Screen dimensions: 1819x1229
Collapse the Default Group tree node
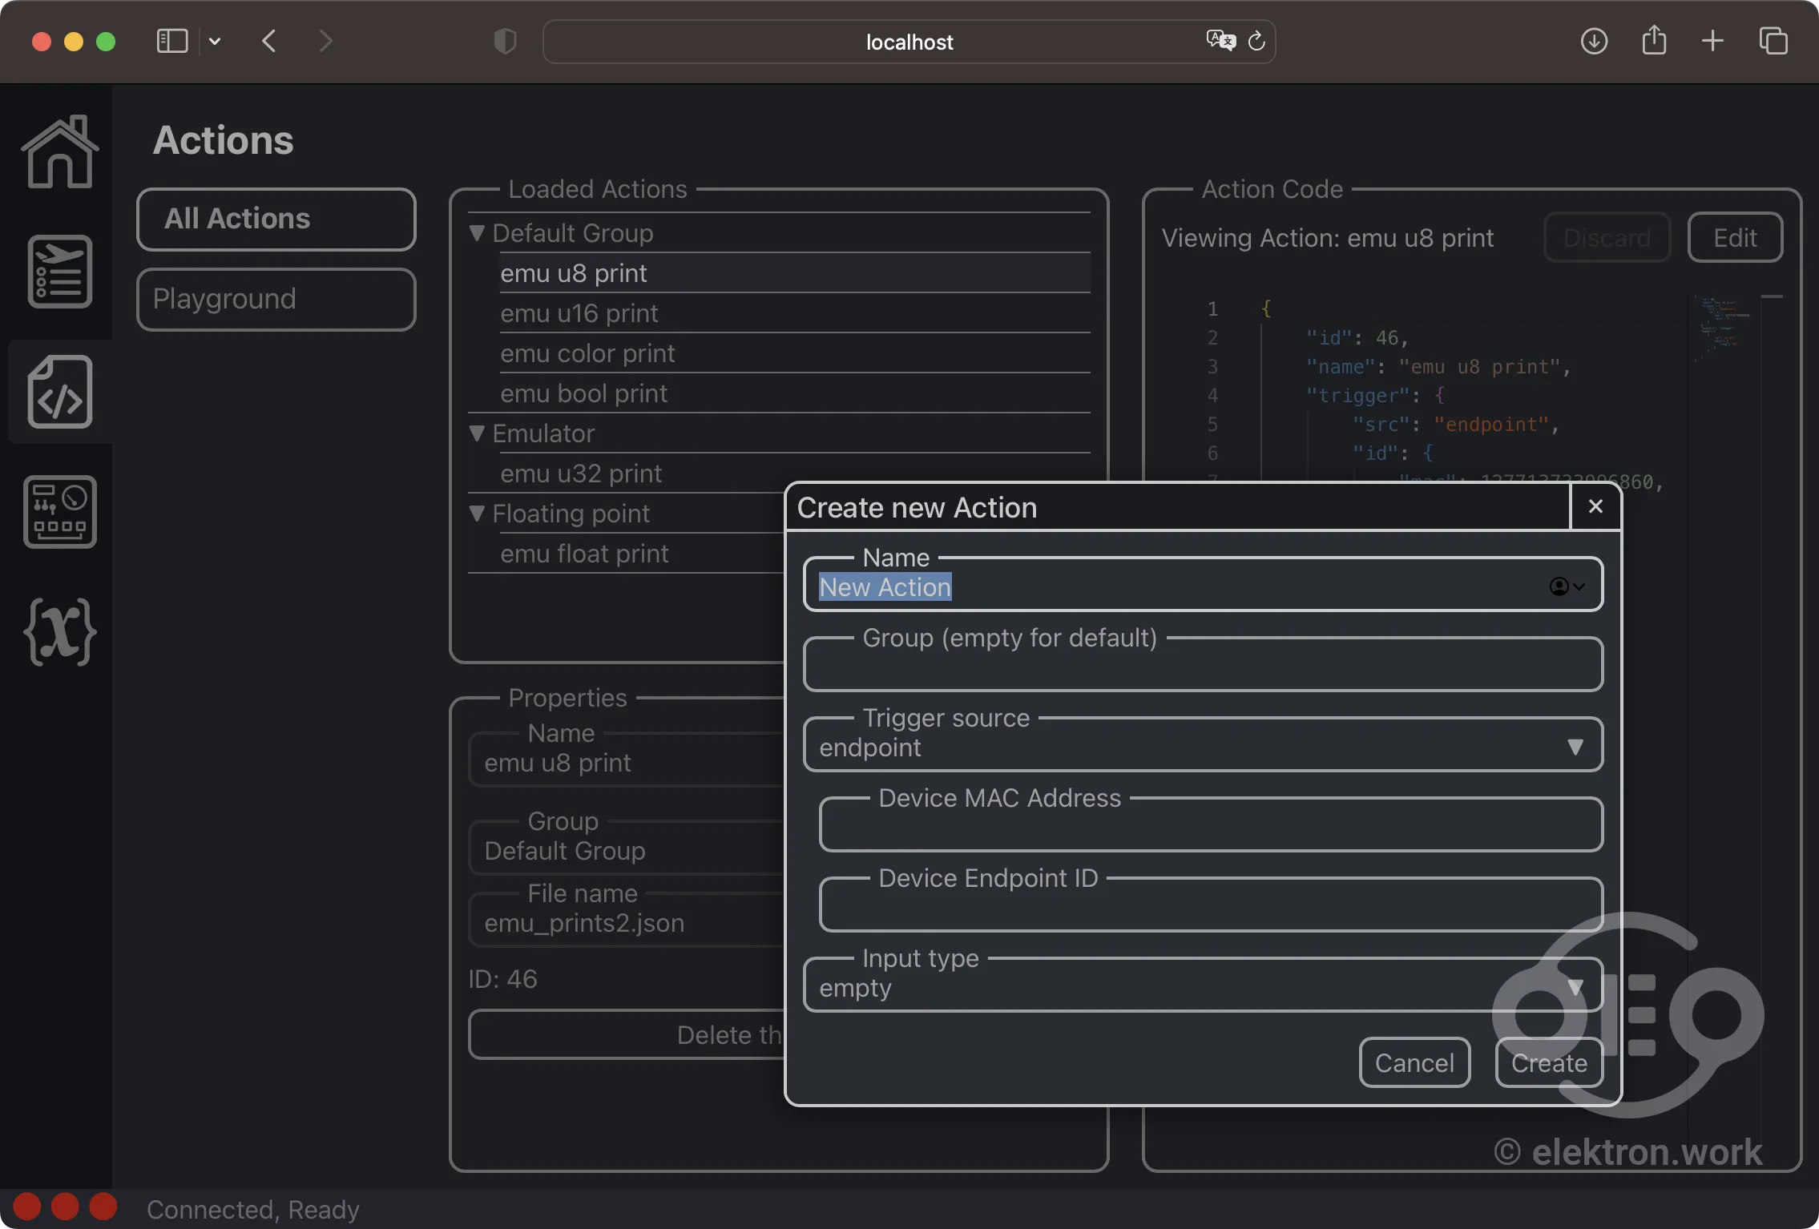(x=477, y=233)
